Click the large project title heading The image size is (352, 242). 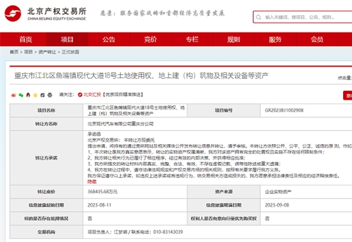(141, 76)
